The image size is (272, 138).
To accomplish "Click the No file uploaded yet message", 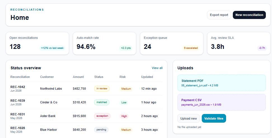I will point(189,127).
